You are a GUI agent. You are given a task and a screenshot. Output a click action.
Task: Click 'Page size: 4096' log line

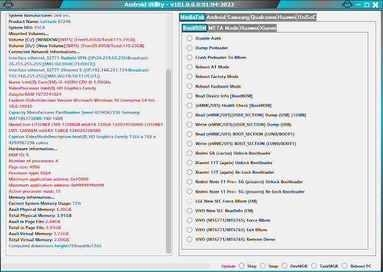tap(24, 167)
